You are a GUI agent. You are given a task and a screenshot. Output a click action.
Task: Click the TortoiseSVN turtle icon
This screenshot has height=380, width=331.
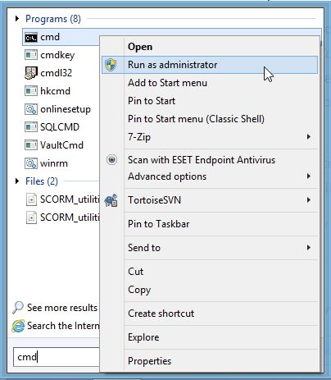click(x=111, y=200)
